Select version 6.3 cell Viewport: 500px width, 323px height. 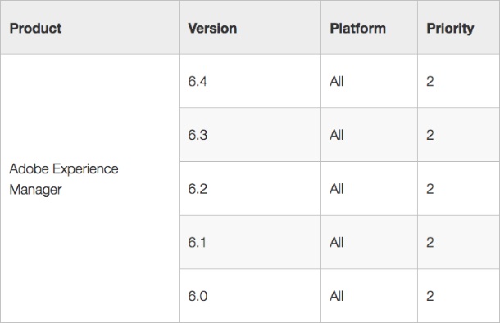[250, 135]
